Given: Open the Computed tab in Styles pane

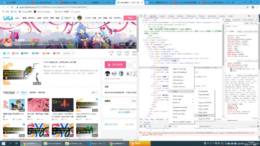Looking at the screenshot, I should 236,20.
